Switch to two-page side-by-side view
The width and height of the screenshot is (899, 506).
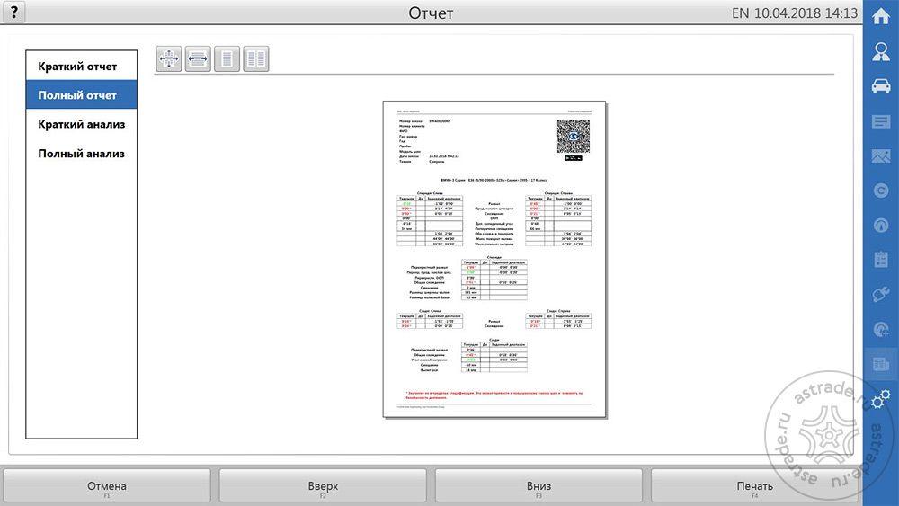point(256,58)
